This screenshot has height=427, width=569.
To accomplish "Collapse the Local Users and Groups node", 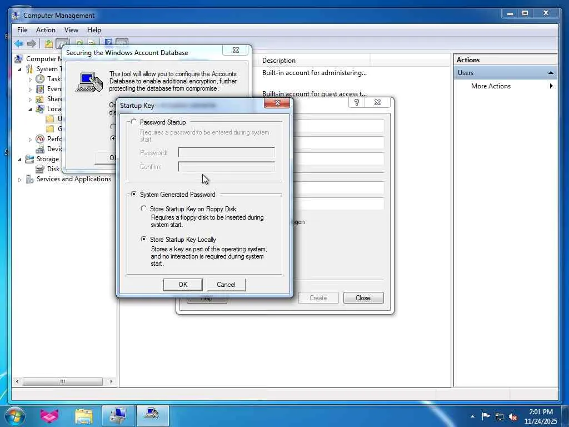I will pos(30,110).
